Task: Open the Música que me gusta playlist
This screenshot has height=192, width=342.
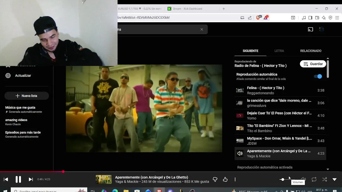Action: coord(24,110)
